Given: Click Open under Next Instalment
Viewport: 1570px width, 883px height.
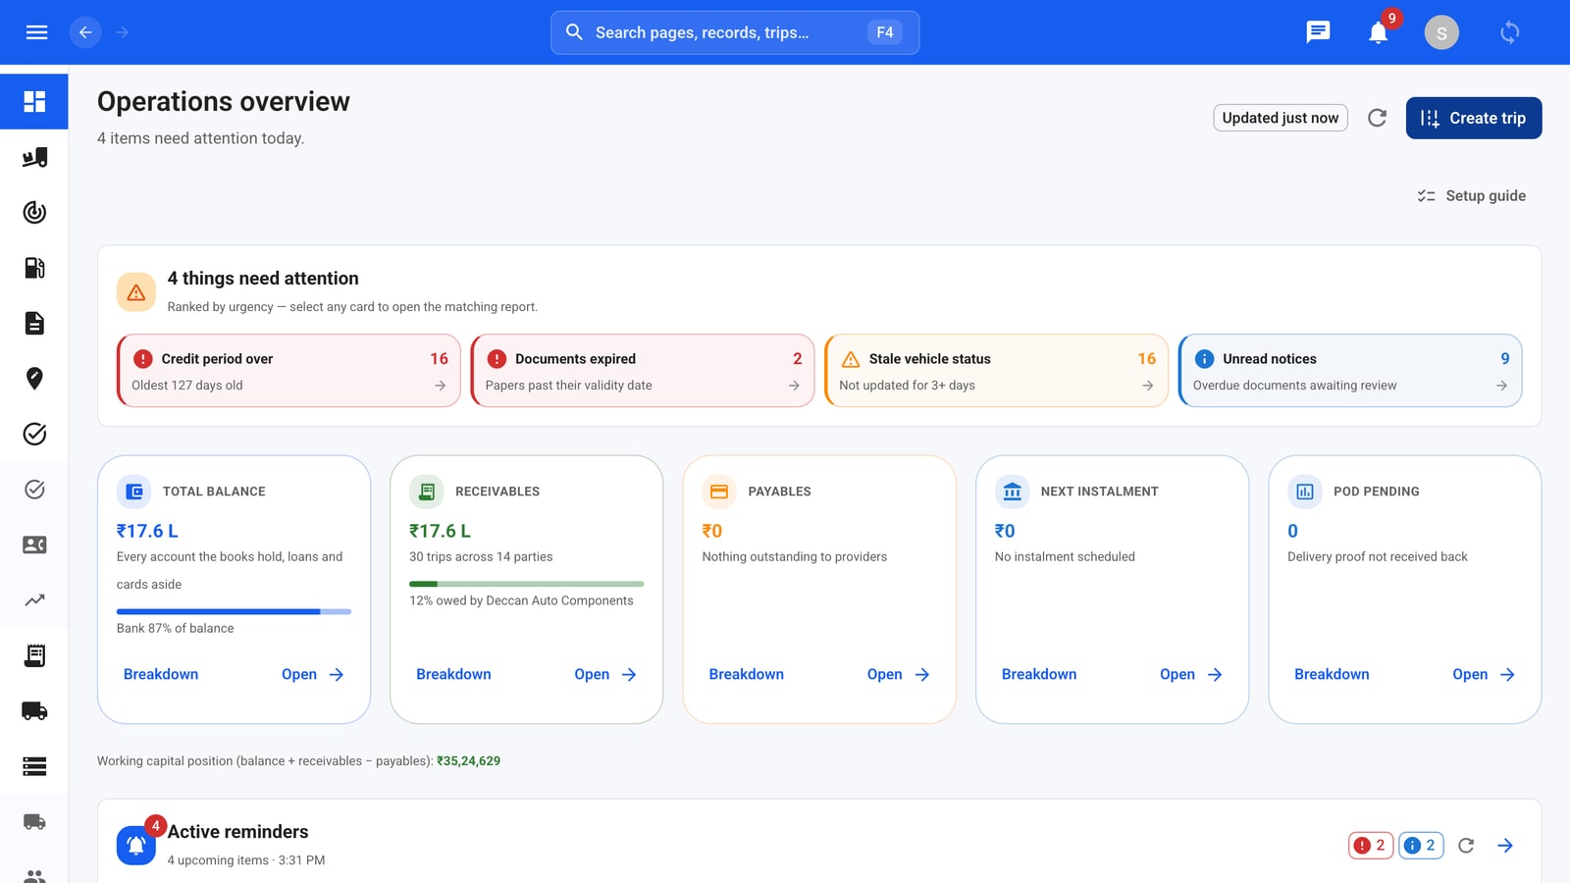Looking at the screenshot, I should click(x=1191, y=674).
